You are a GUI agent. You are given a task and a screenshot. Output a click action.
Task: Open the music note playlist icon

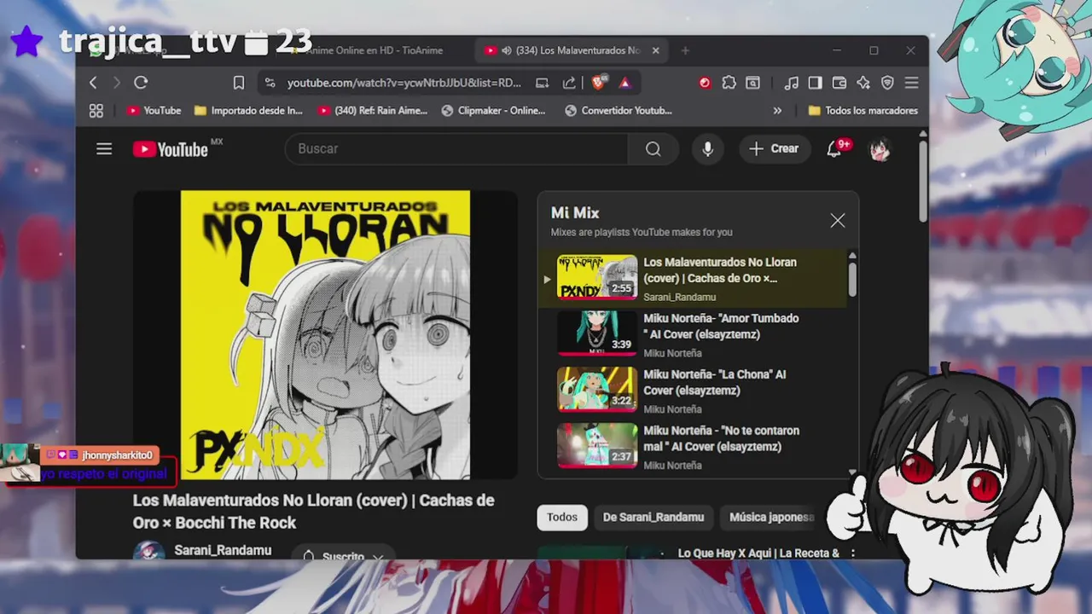point(791,83)
